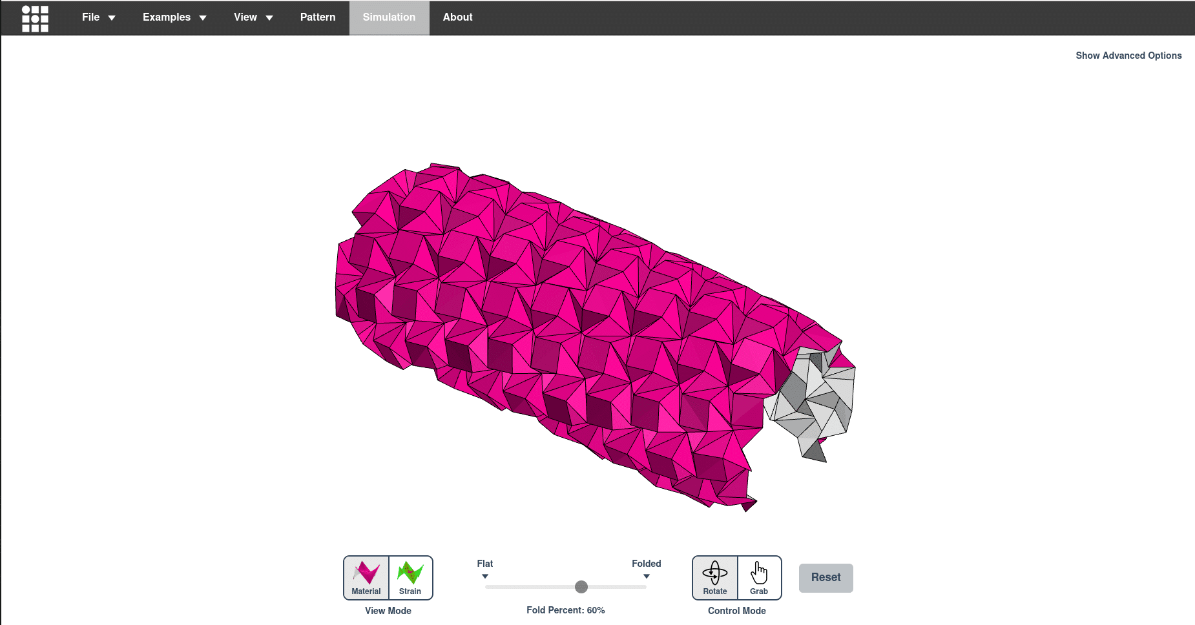
Task: Switch view mode to Material
Action: coord(366,578)
